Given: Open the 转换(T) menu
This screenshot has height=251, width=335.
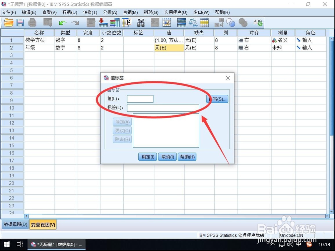Looking at the screenshot, I should [90, 12].
